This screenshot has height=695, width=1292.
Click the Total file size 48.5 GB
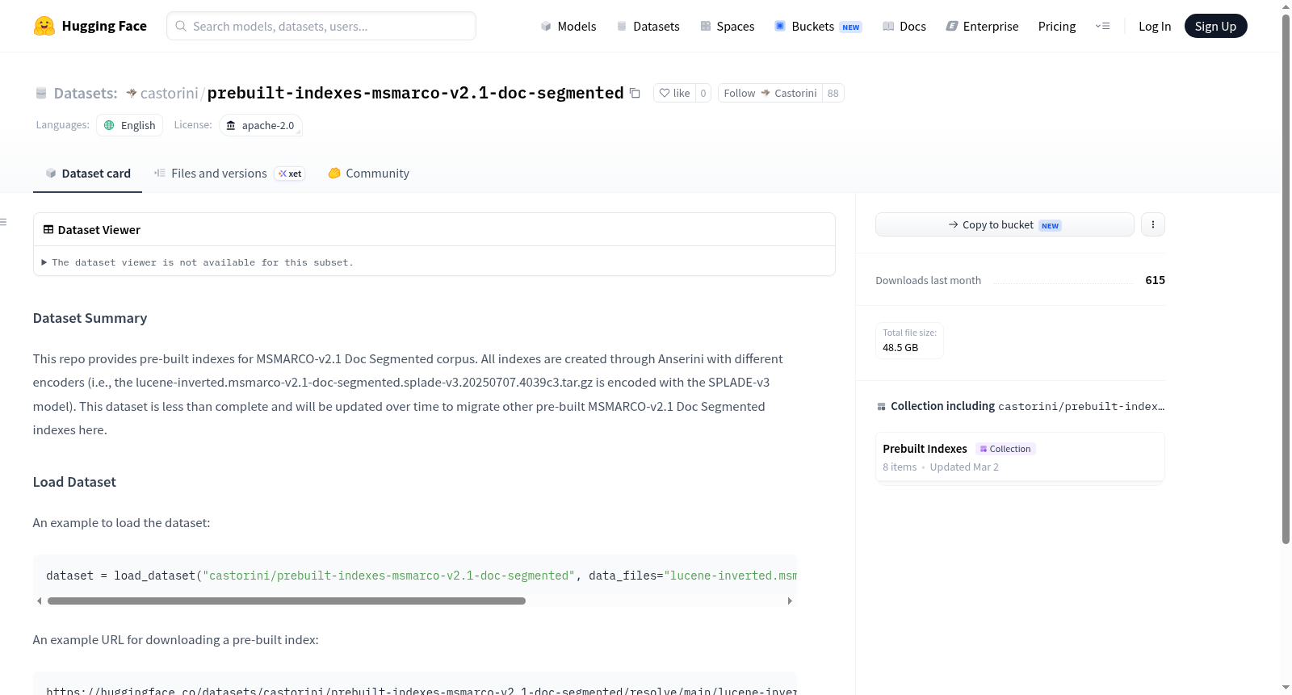pos(909,340)
